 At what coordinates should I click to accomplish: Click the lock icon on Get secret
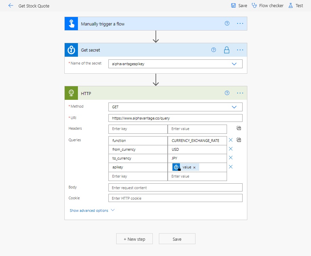point(227,50)
